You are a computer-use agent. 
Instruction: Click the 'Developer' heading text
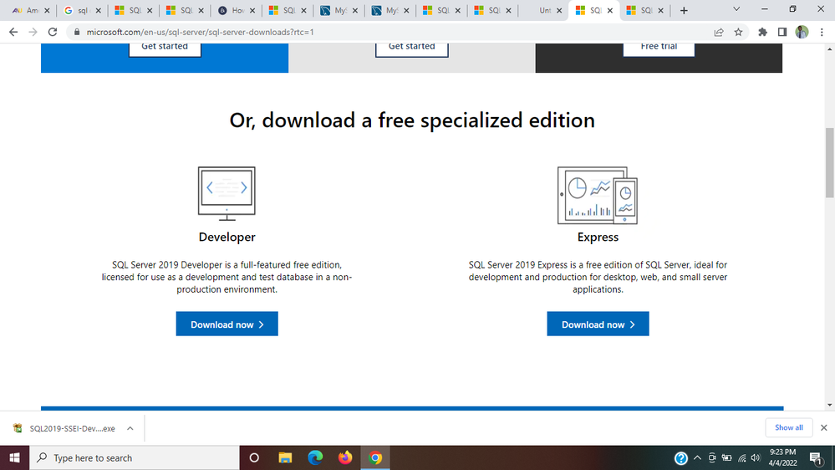(x=227, y=238)
